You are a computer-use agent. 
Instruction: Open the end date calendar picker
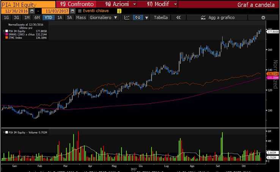pos(72,11)
